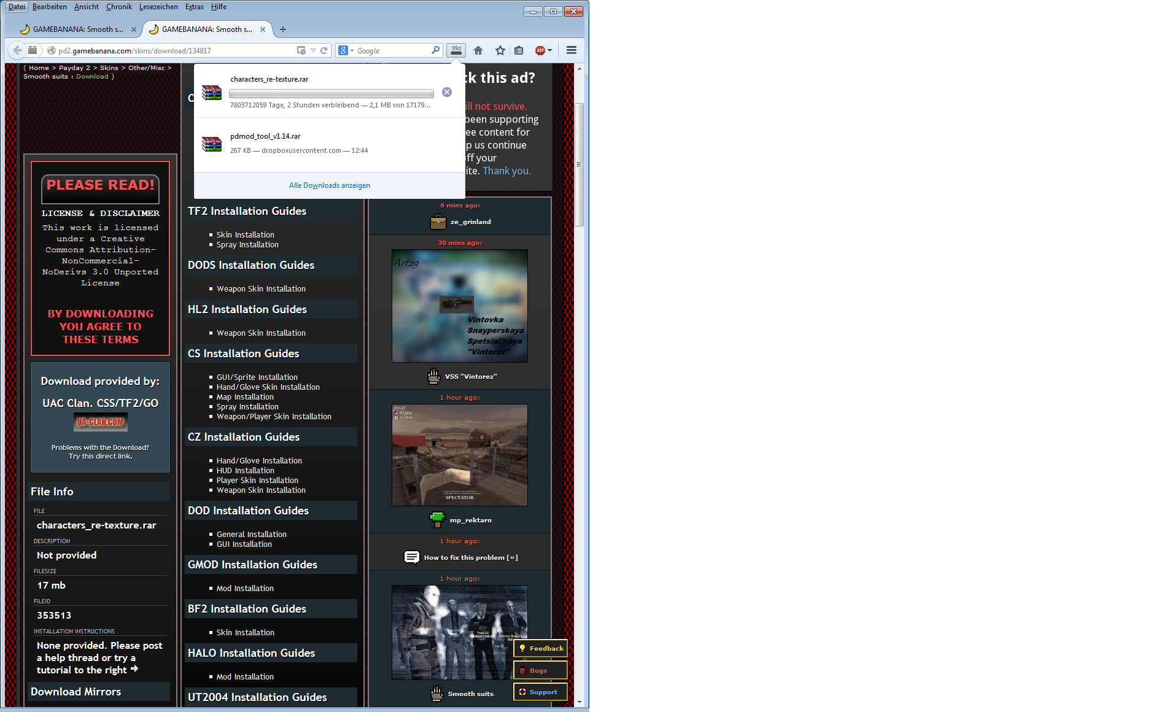This screenshot has height=712, width=1175.
Task: Click the UA-CLAN.COM logo
Action: point(101,422)
